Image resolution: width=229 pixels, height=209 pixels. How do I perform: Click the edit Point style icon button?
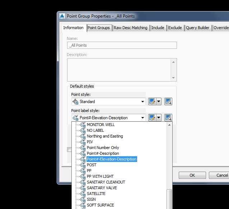coord(152,101)
